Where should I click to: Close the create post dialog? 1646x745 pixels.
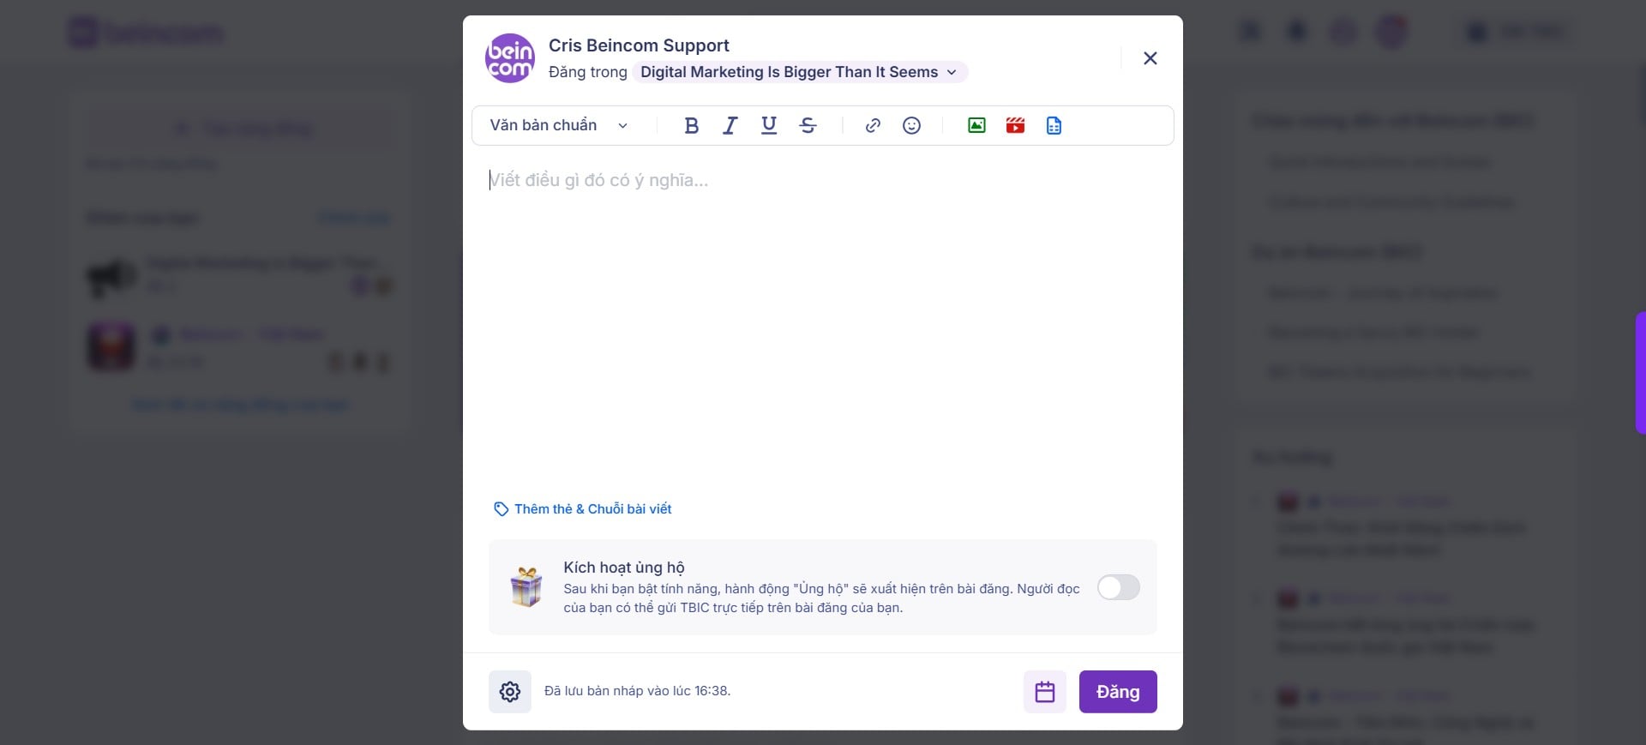point(1150,58)
